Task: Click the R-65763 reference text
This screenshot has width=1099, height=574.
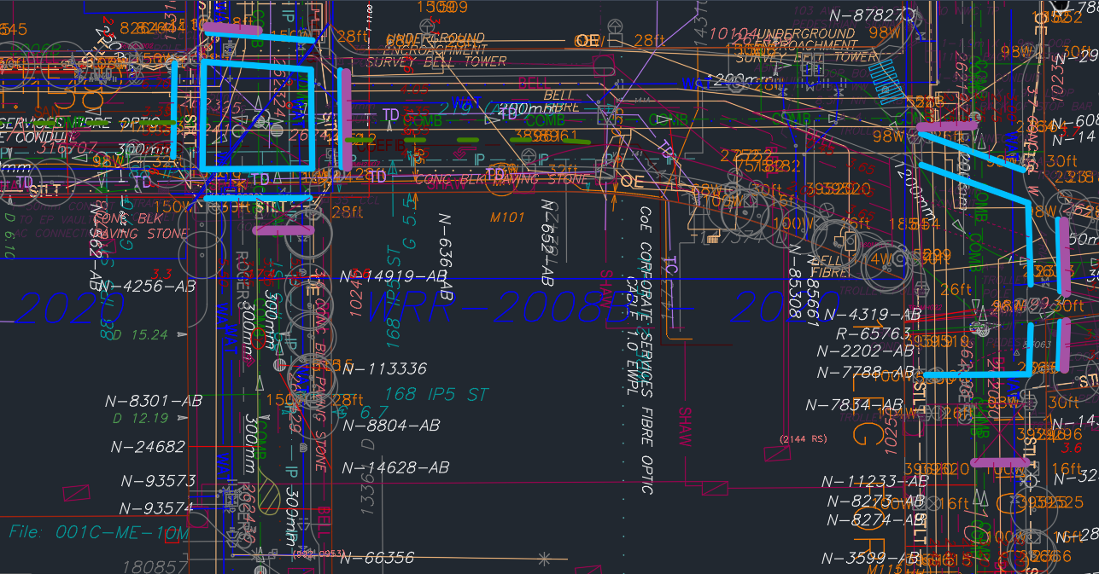Action: (x=874, y=333)
